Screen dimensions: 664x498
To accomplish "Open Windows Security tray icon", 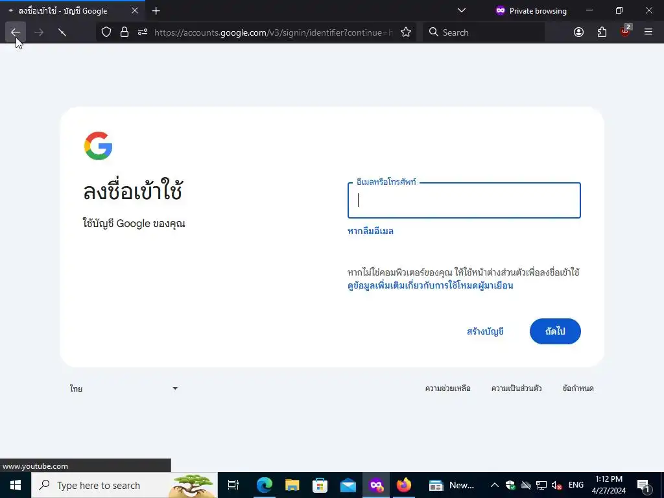I will (x=510, y=485).
